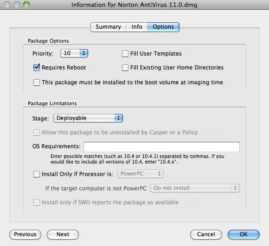
Task: Open the PowerPC processor dropdown
Action: pyautogui.click(x=141, y=174)
